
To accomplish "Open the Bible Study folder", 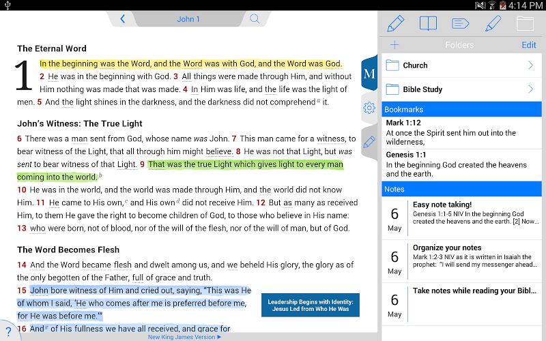I will coord(462,89).
